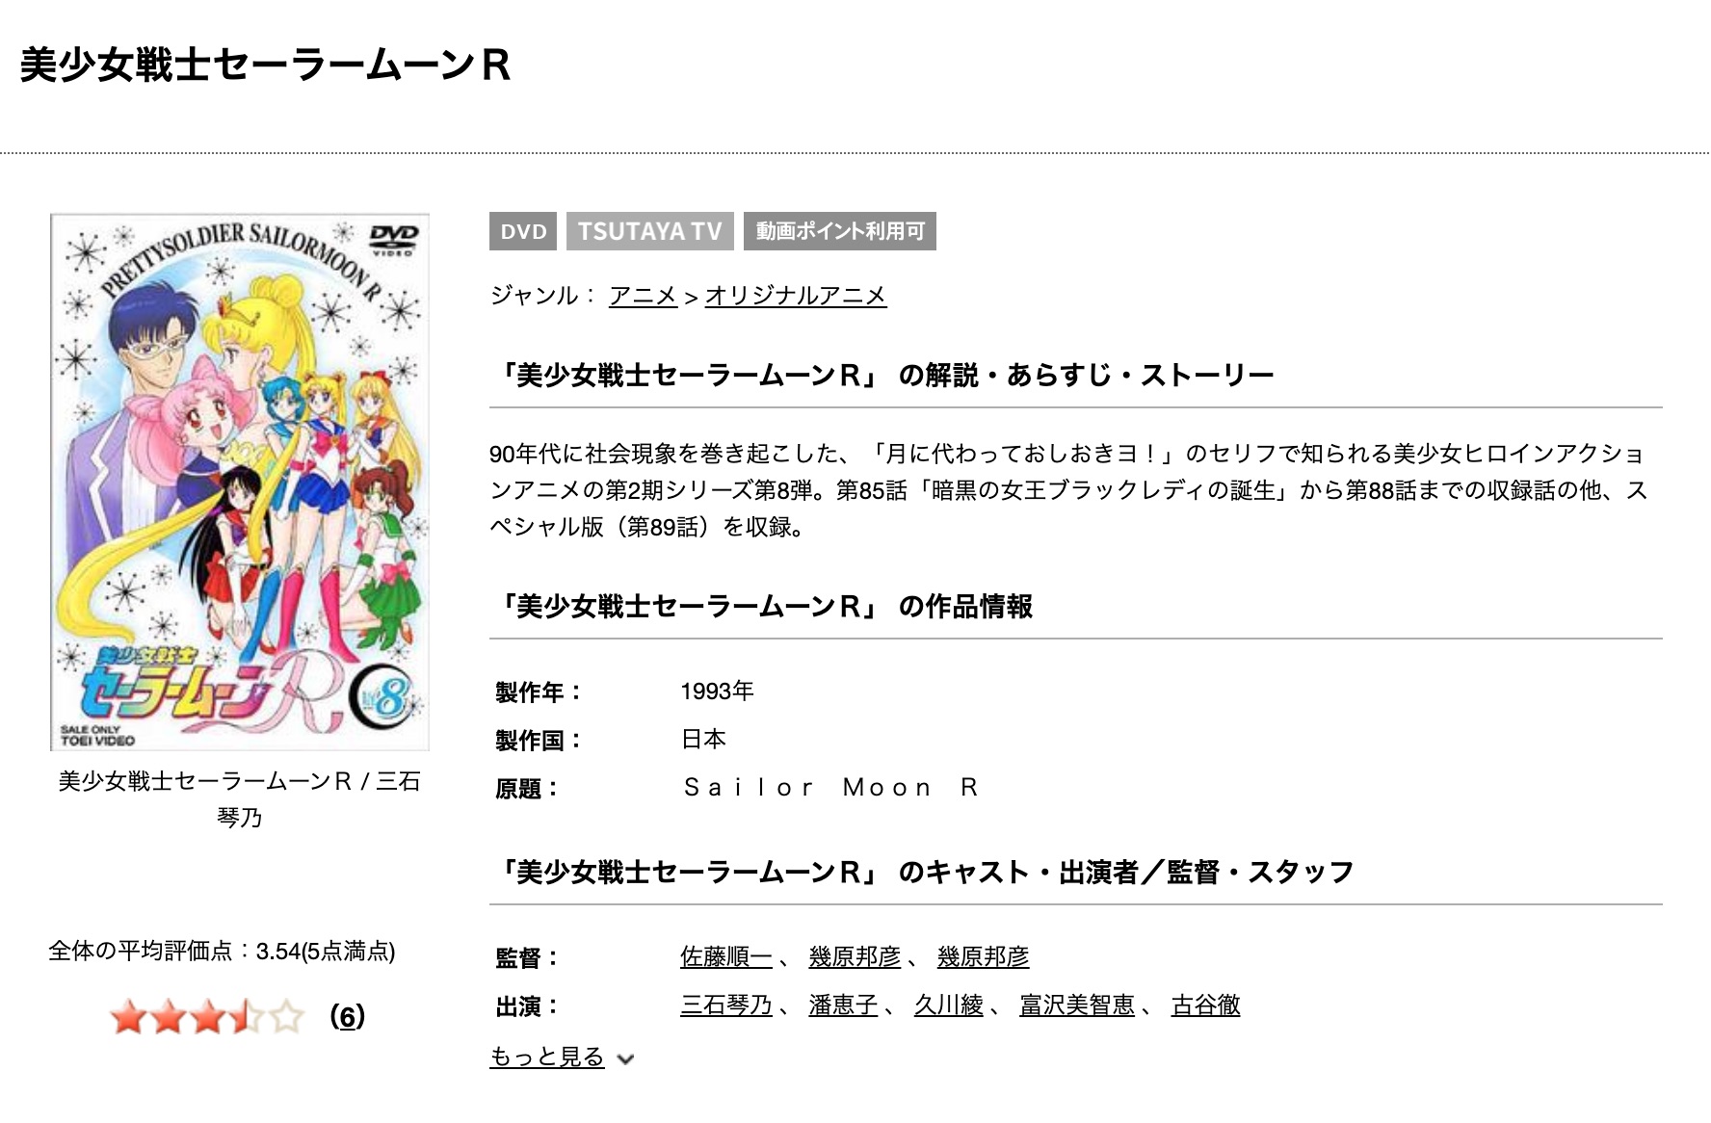1711x1123 pixels.
Task: Open second 幾原邦彦 director link
Action: pos(984,956)
